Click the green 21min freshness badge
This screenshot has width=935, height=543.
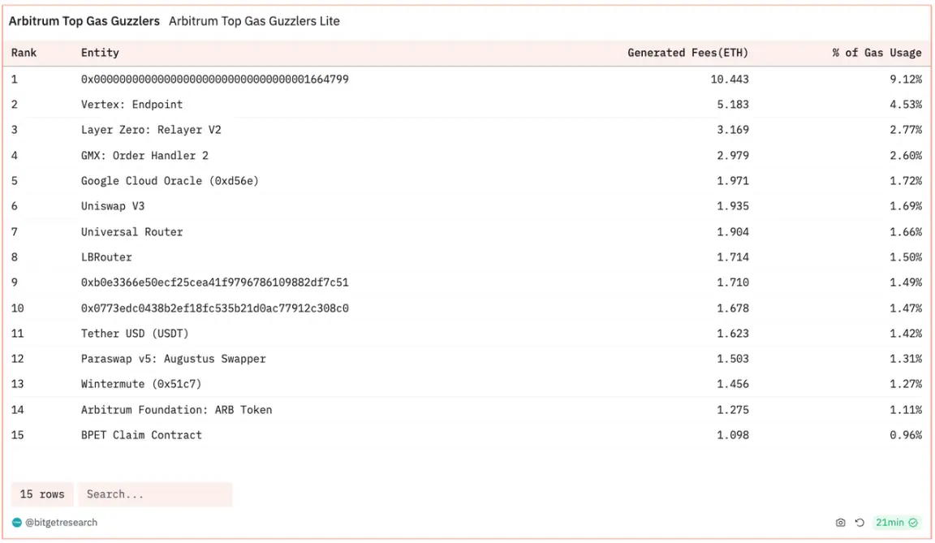tap(896, 523)
